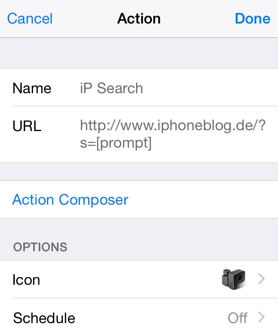
Task: Cancel editing the action
Action: tap(30, 19)
